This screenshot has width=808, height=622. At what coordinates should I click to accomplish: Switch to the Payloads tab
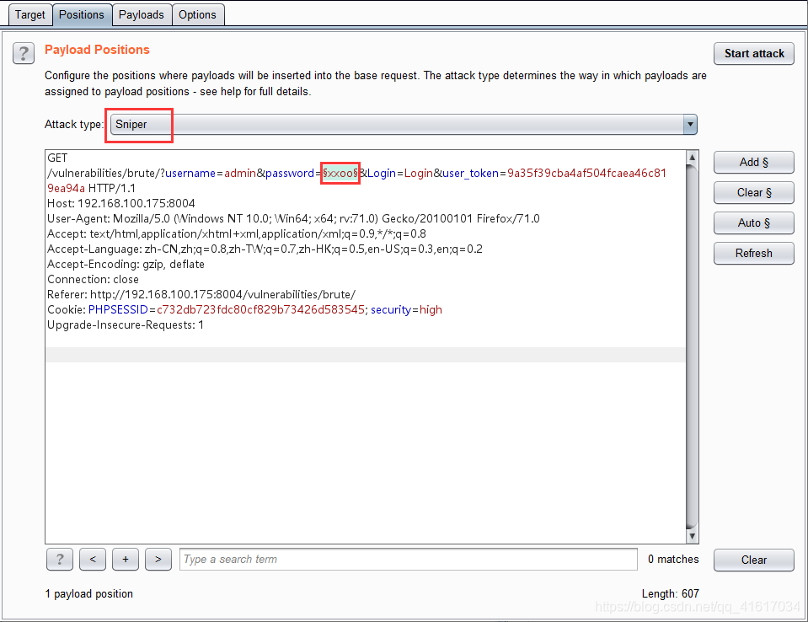pos(142,14)
